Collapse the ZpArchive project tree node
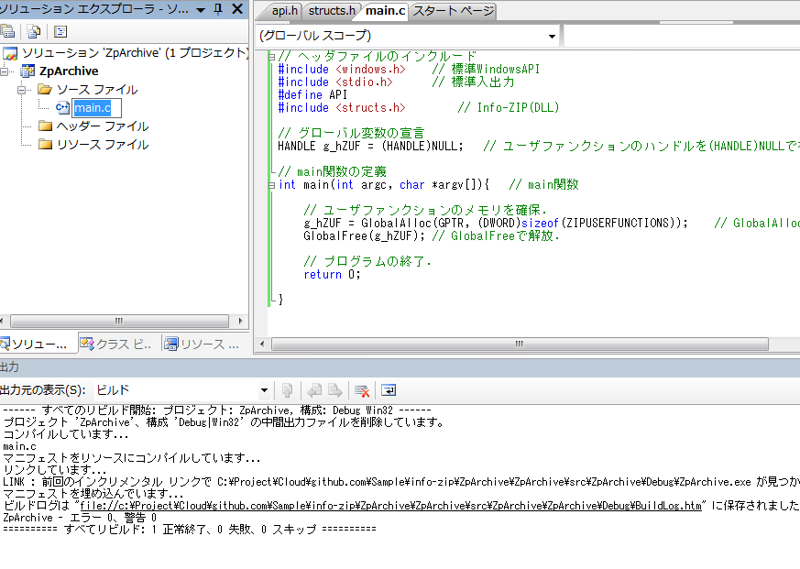The height and width of the screenshot is (569, 800). pos(4,71)
